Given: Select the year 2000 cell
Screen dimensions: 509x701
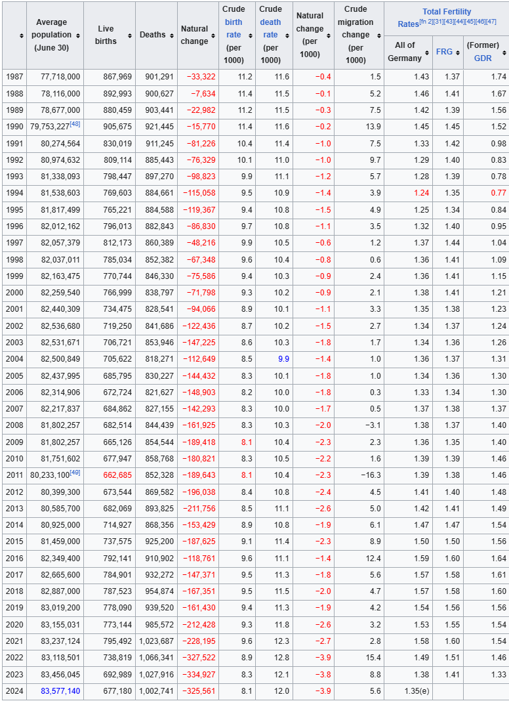Looking at the screenshot, I should [14, 293].
